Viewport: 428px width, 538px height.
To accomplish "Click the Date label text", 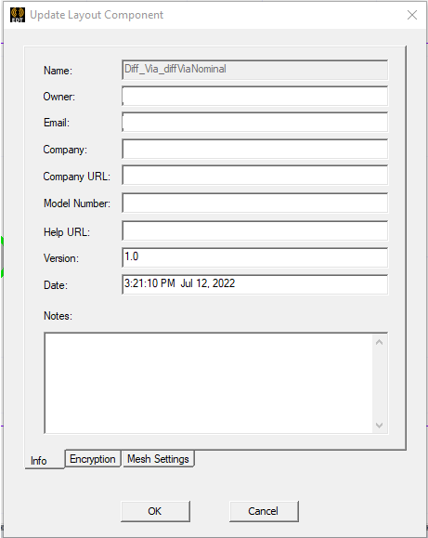I will pyautogui.click(x=56, y=285).
